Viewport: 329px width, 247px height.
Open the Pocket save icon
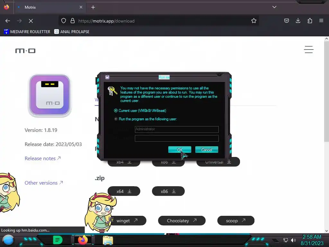point(286,21)
